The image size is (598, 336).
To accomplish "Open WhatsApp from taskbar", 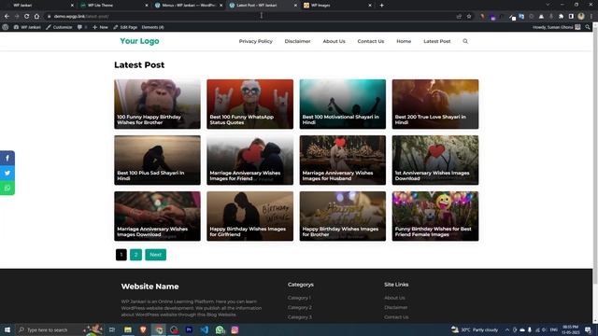I will coord(220,329).
